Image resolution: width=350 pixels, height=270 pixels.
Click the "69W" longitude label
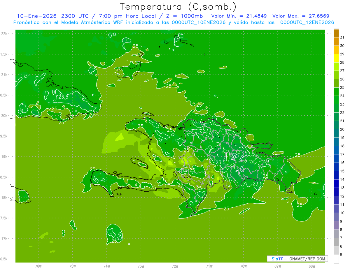pyautogui.click(x=278, y=266)
